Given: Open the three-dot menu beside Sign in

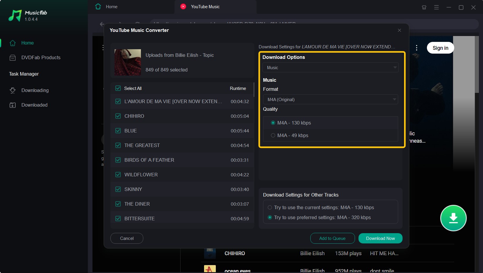Looking at the screenshot, I should (416, 48).
